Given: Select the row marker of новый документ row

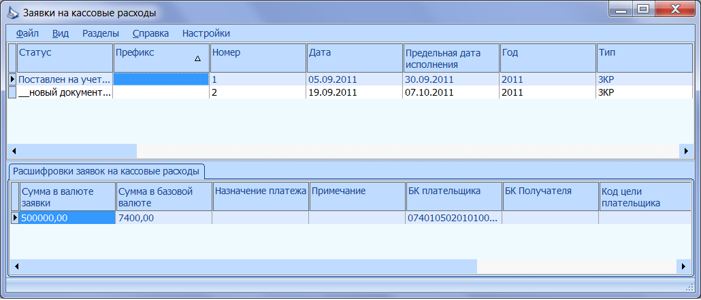Looking at the screenshot, I should point(12,92).
